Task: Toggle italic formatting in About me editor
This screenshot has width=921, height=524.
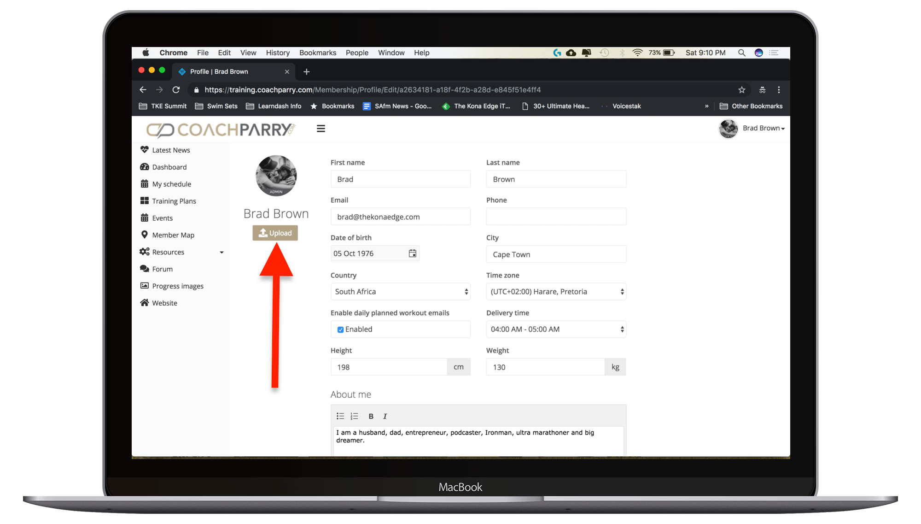Action: [x=385, y=416]
